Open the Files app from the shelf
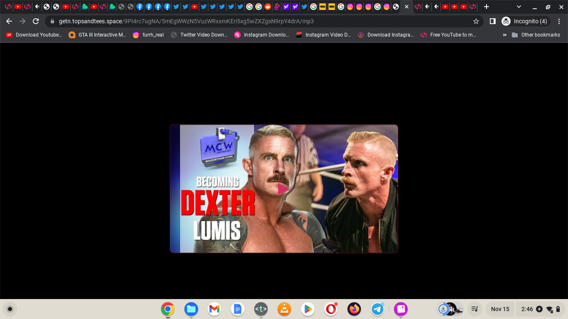The width and height of the screenshot is (568, 319). tap(191, 309)
